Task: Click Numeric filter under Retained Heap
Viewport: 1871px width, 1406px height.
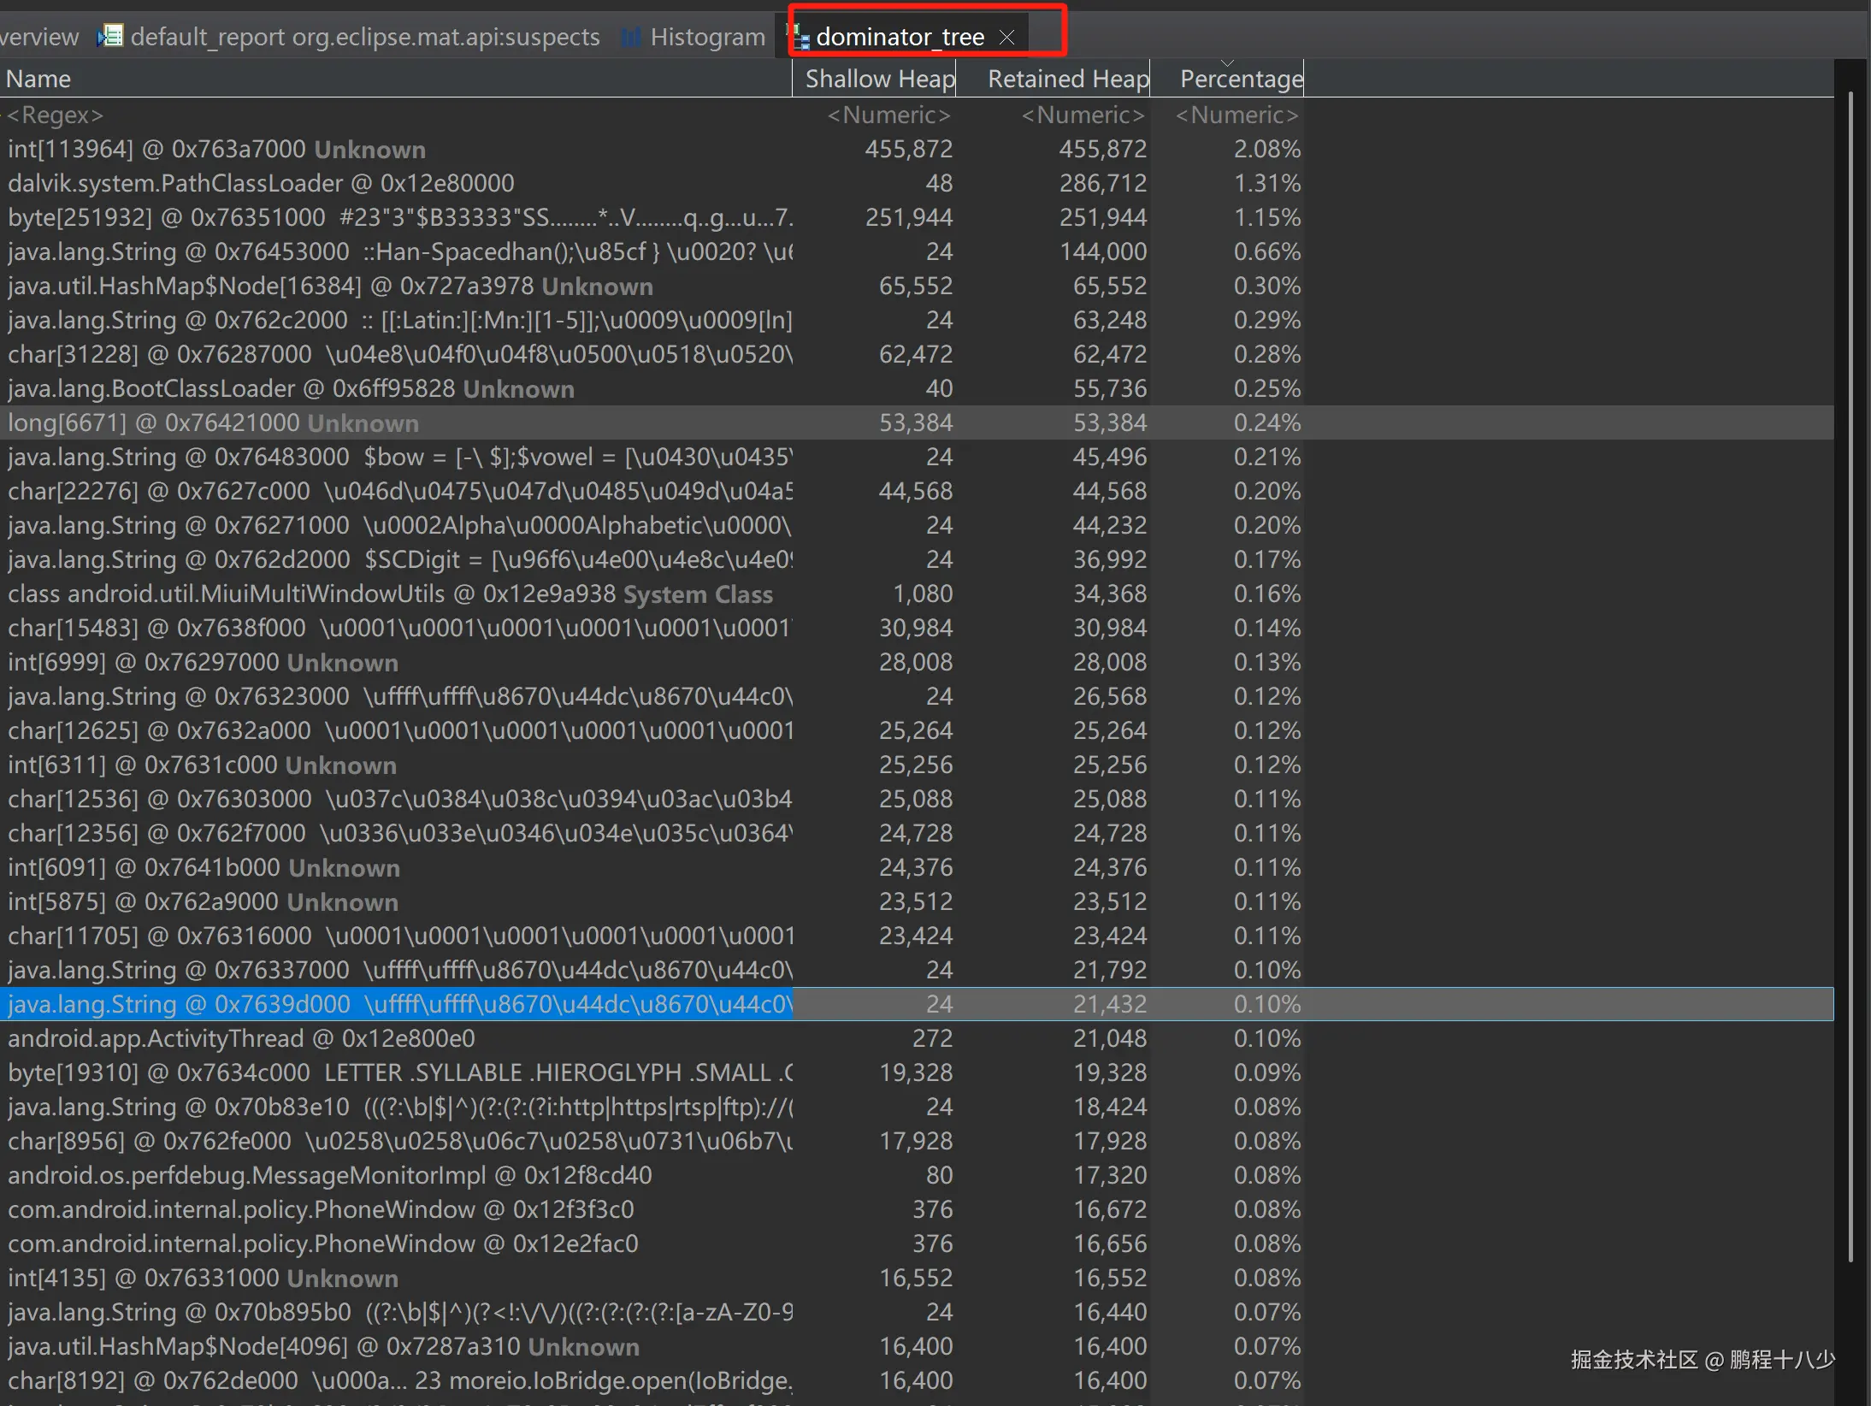Action: (1083, 115)
